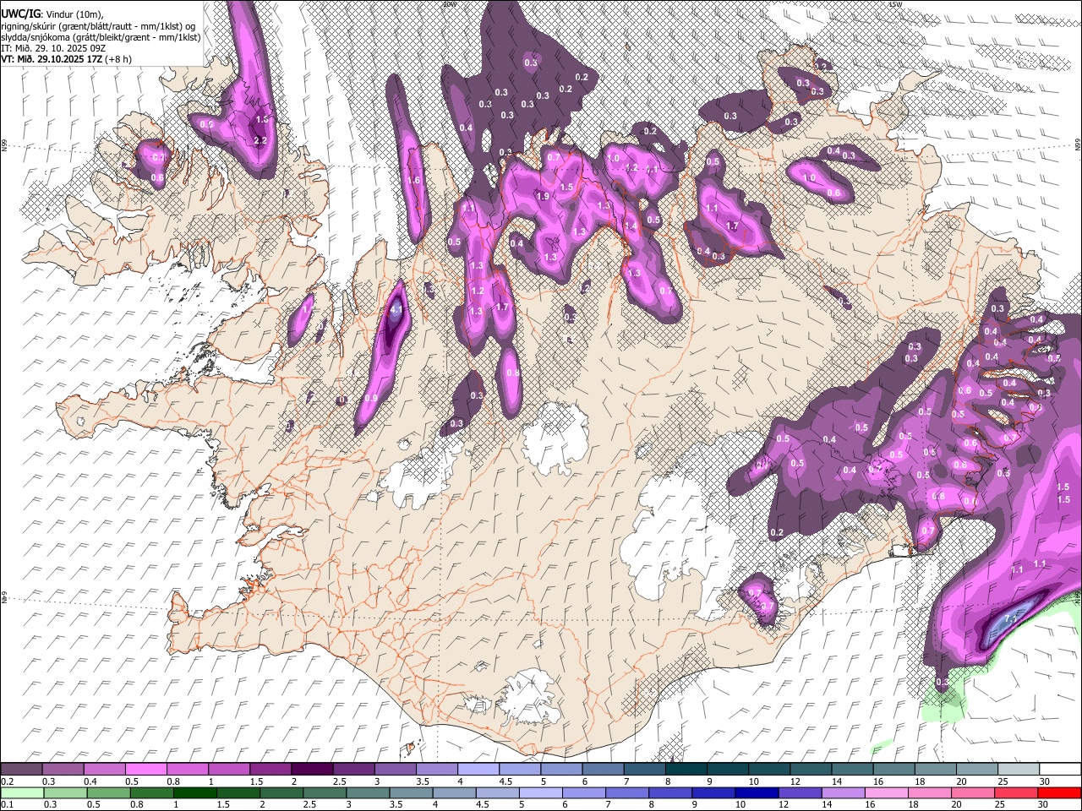The width and height of the screenshot is (1082, 811).
Task: Pick the dark teal 8–9 swatch in the upper scale
Action: point(686,770)
